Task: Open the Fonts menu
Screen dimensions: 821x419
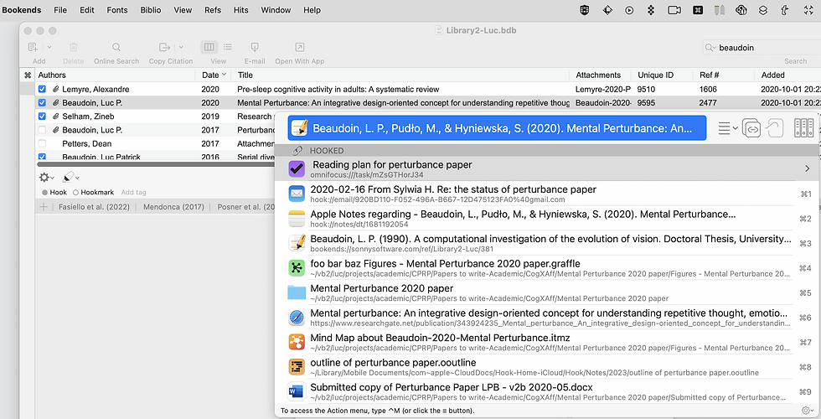Action: coord(117,10)
